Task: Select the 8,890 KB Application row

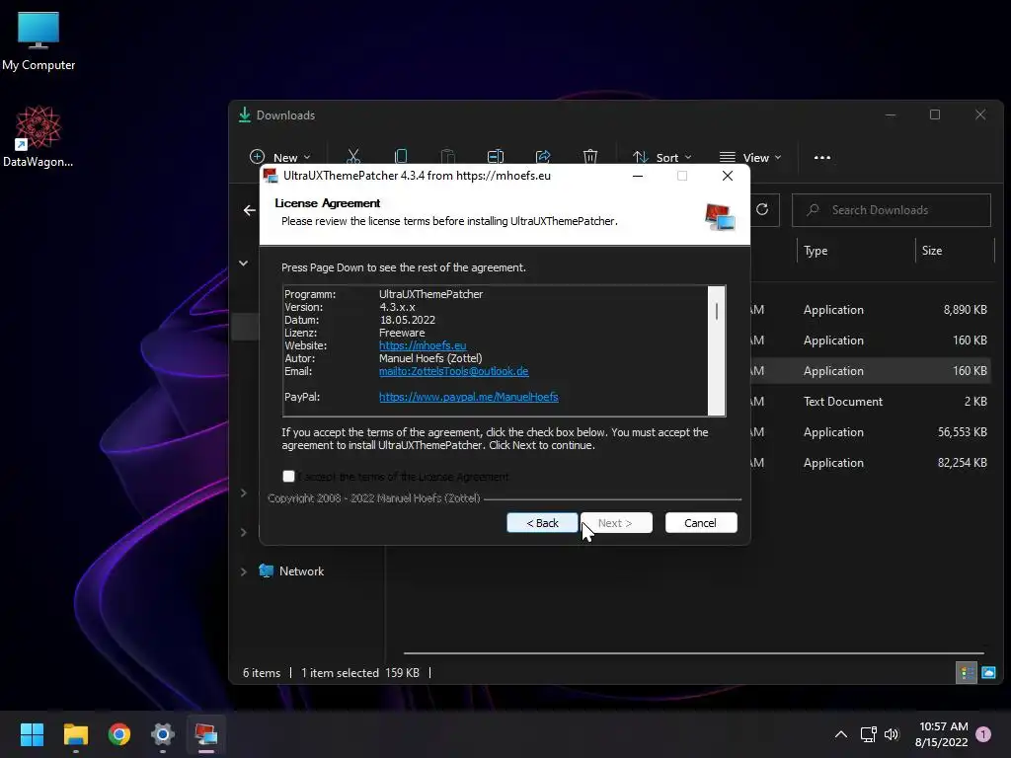Action: click(871, 310)
